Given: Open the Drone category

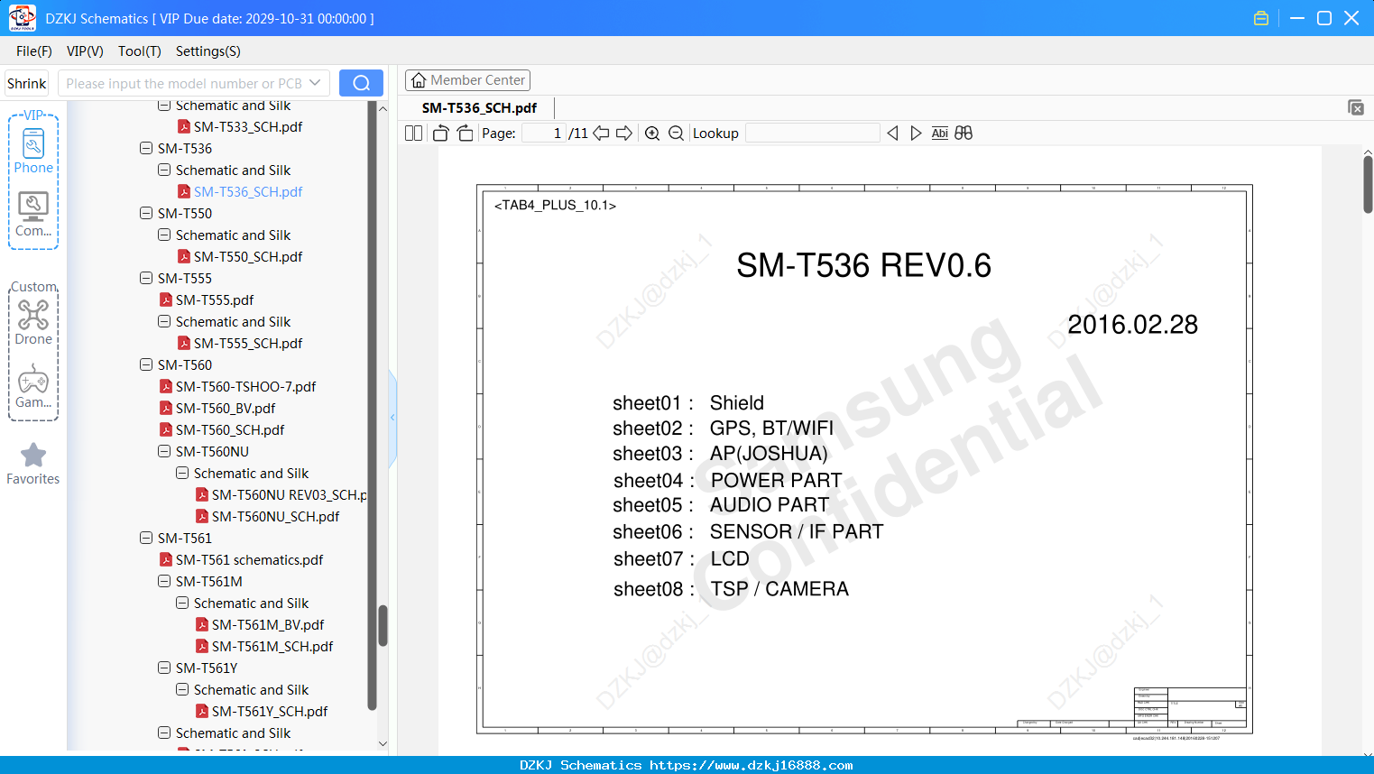Looking at the screenshot, I should pyautogui.click(x=33, y=322).
